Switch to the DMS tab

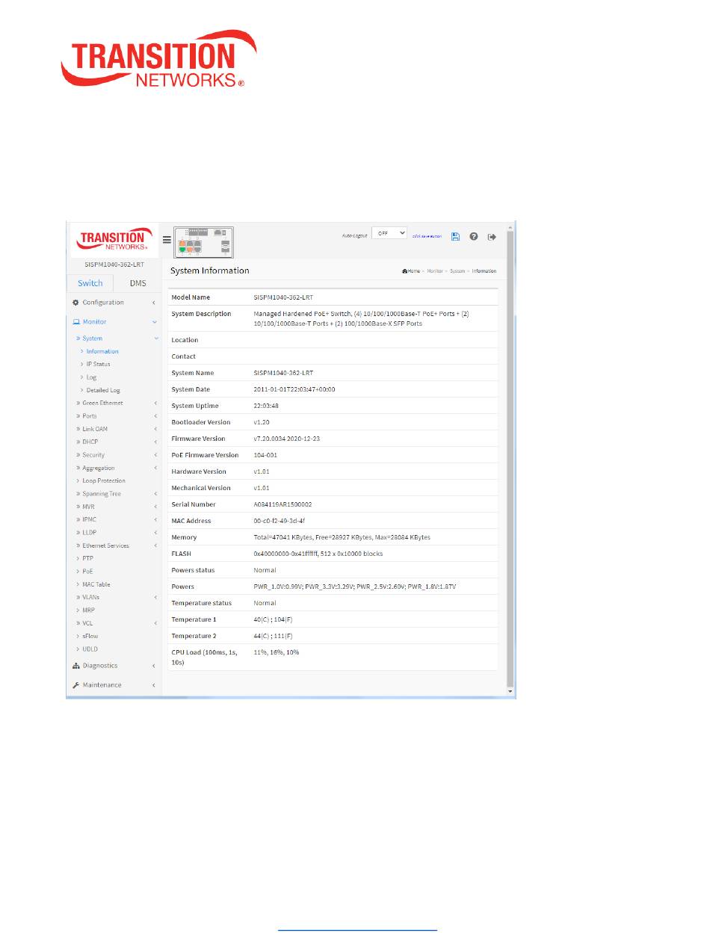point(138,283)
